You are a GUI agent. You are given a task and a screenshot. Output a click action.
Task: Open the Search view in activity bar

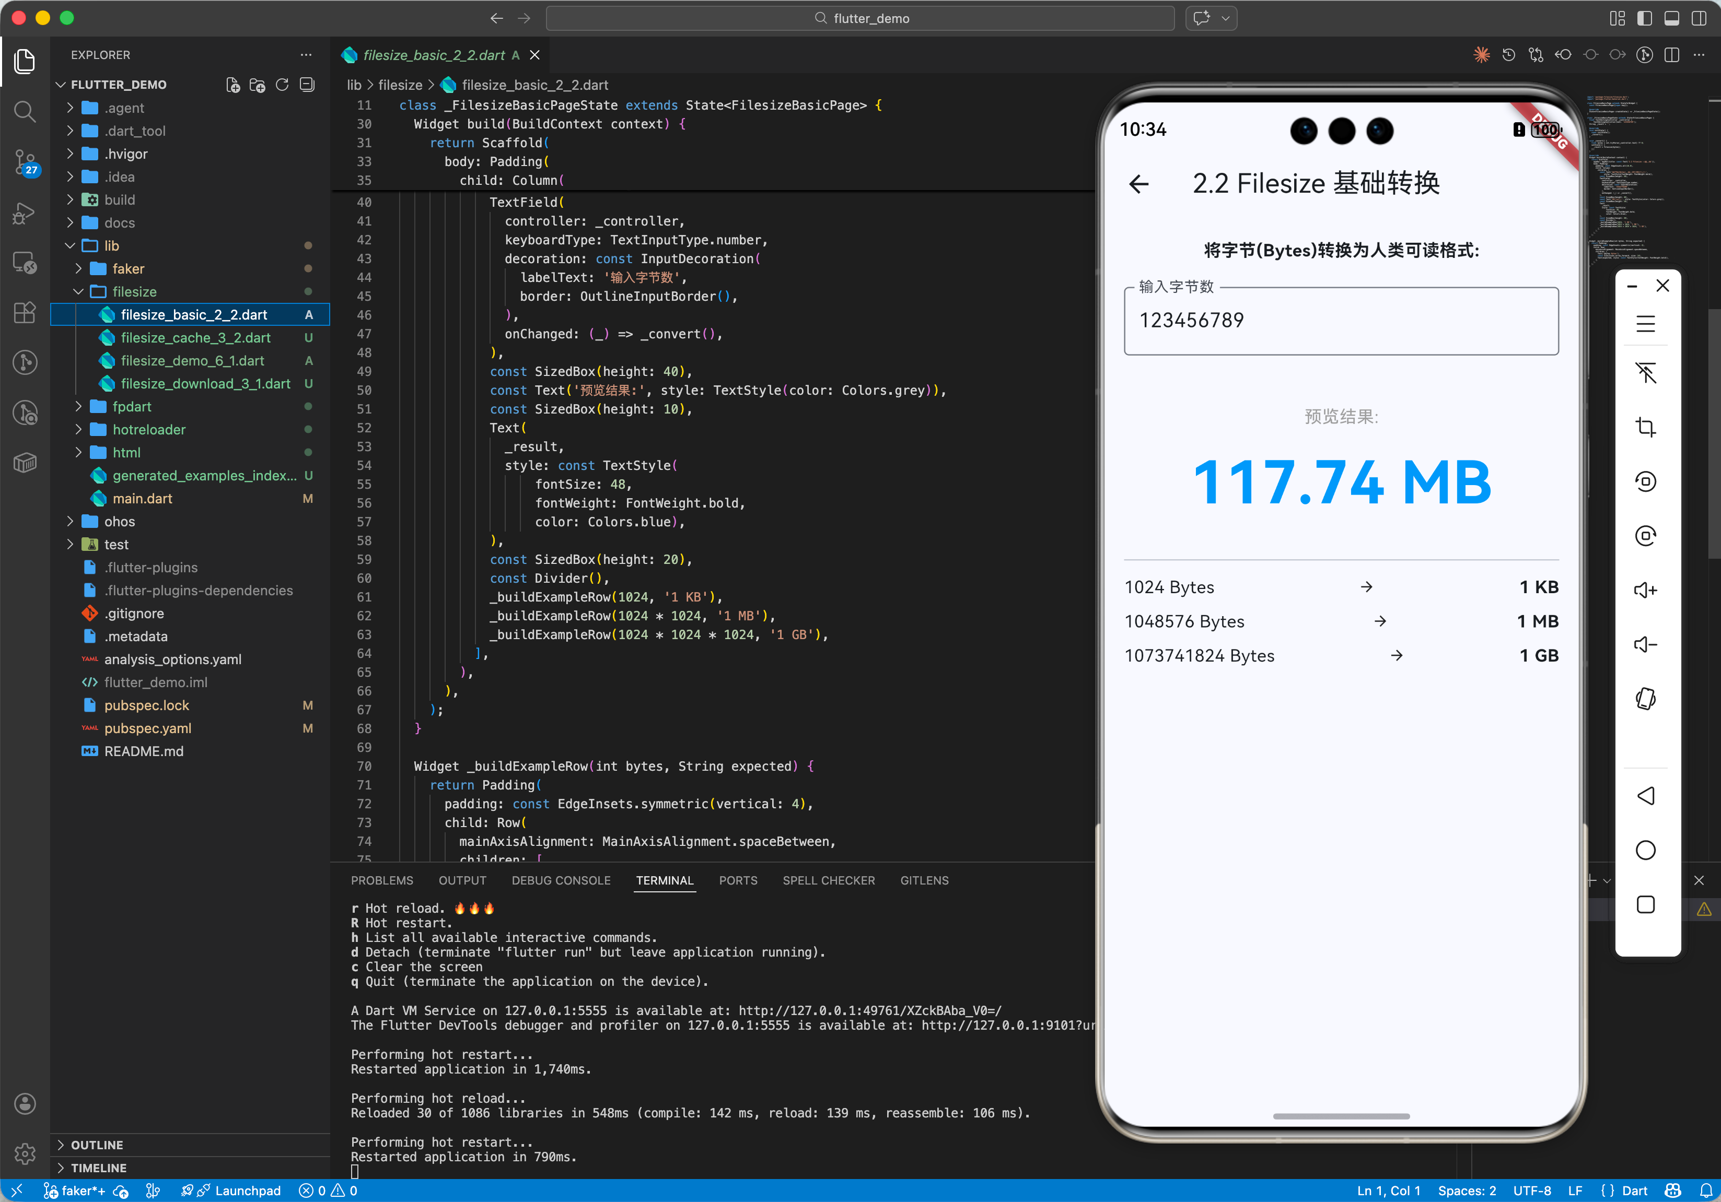coord(25,112)
